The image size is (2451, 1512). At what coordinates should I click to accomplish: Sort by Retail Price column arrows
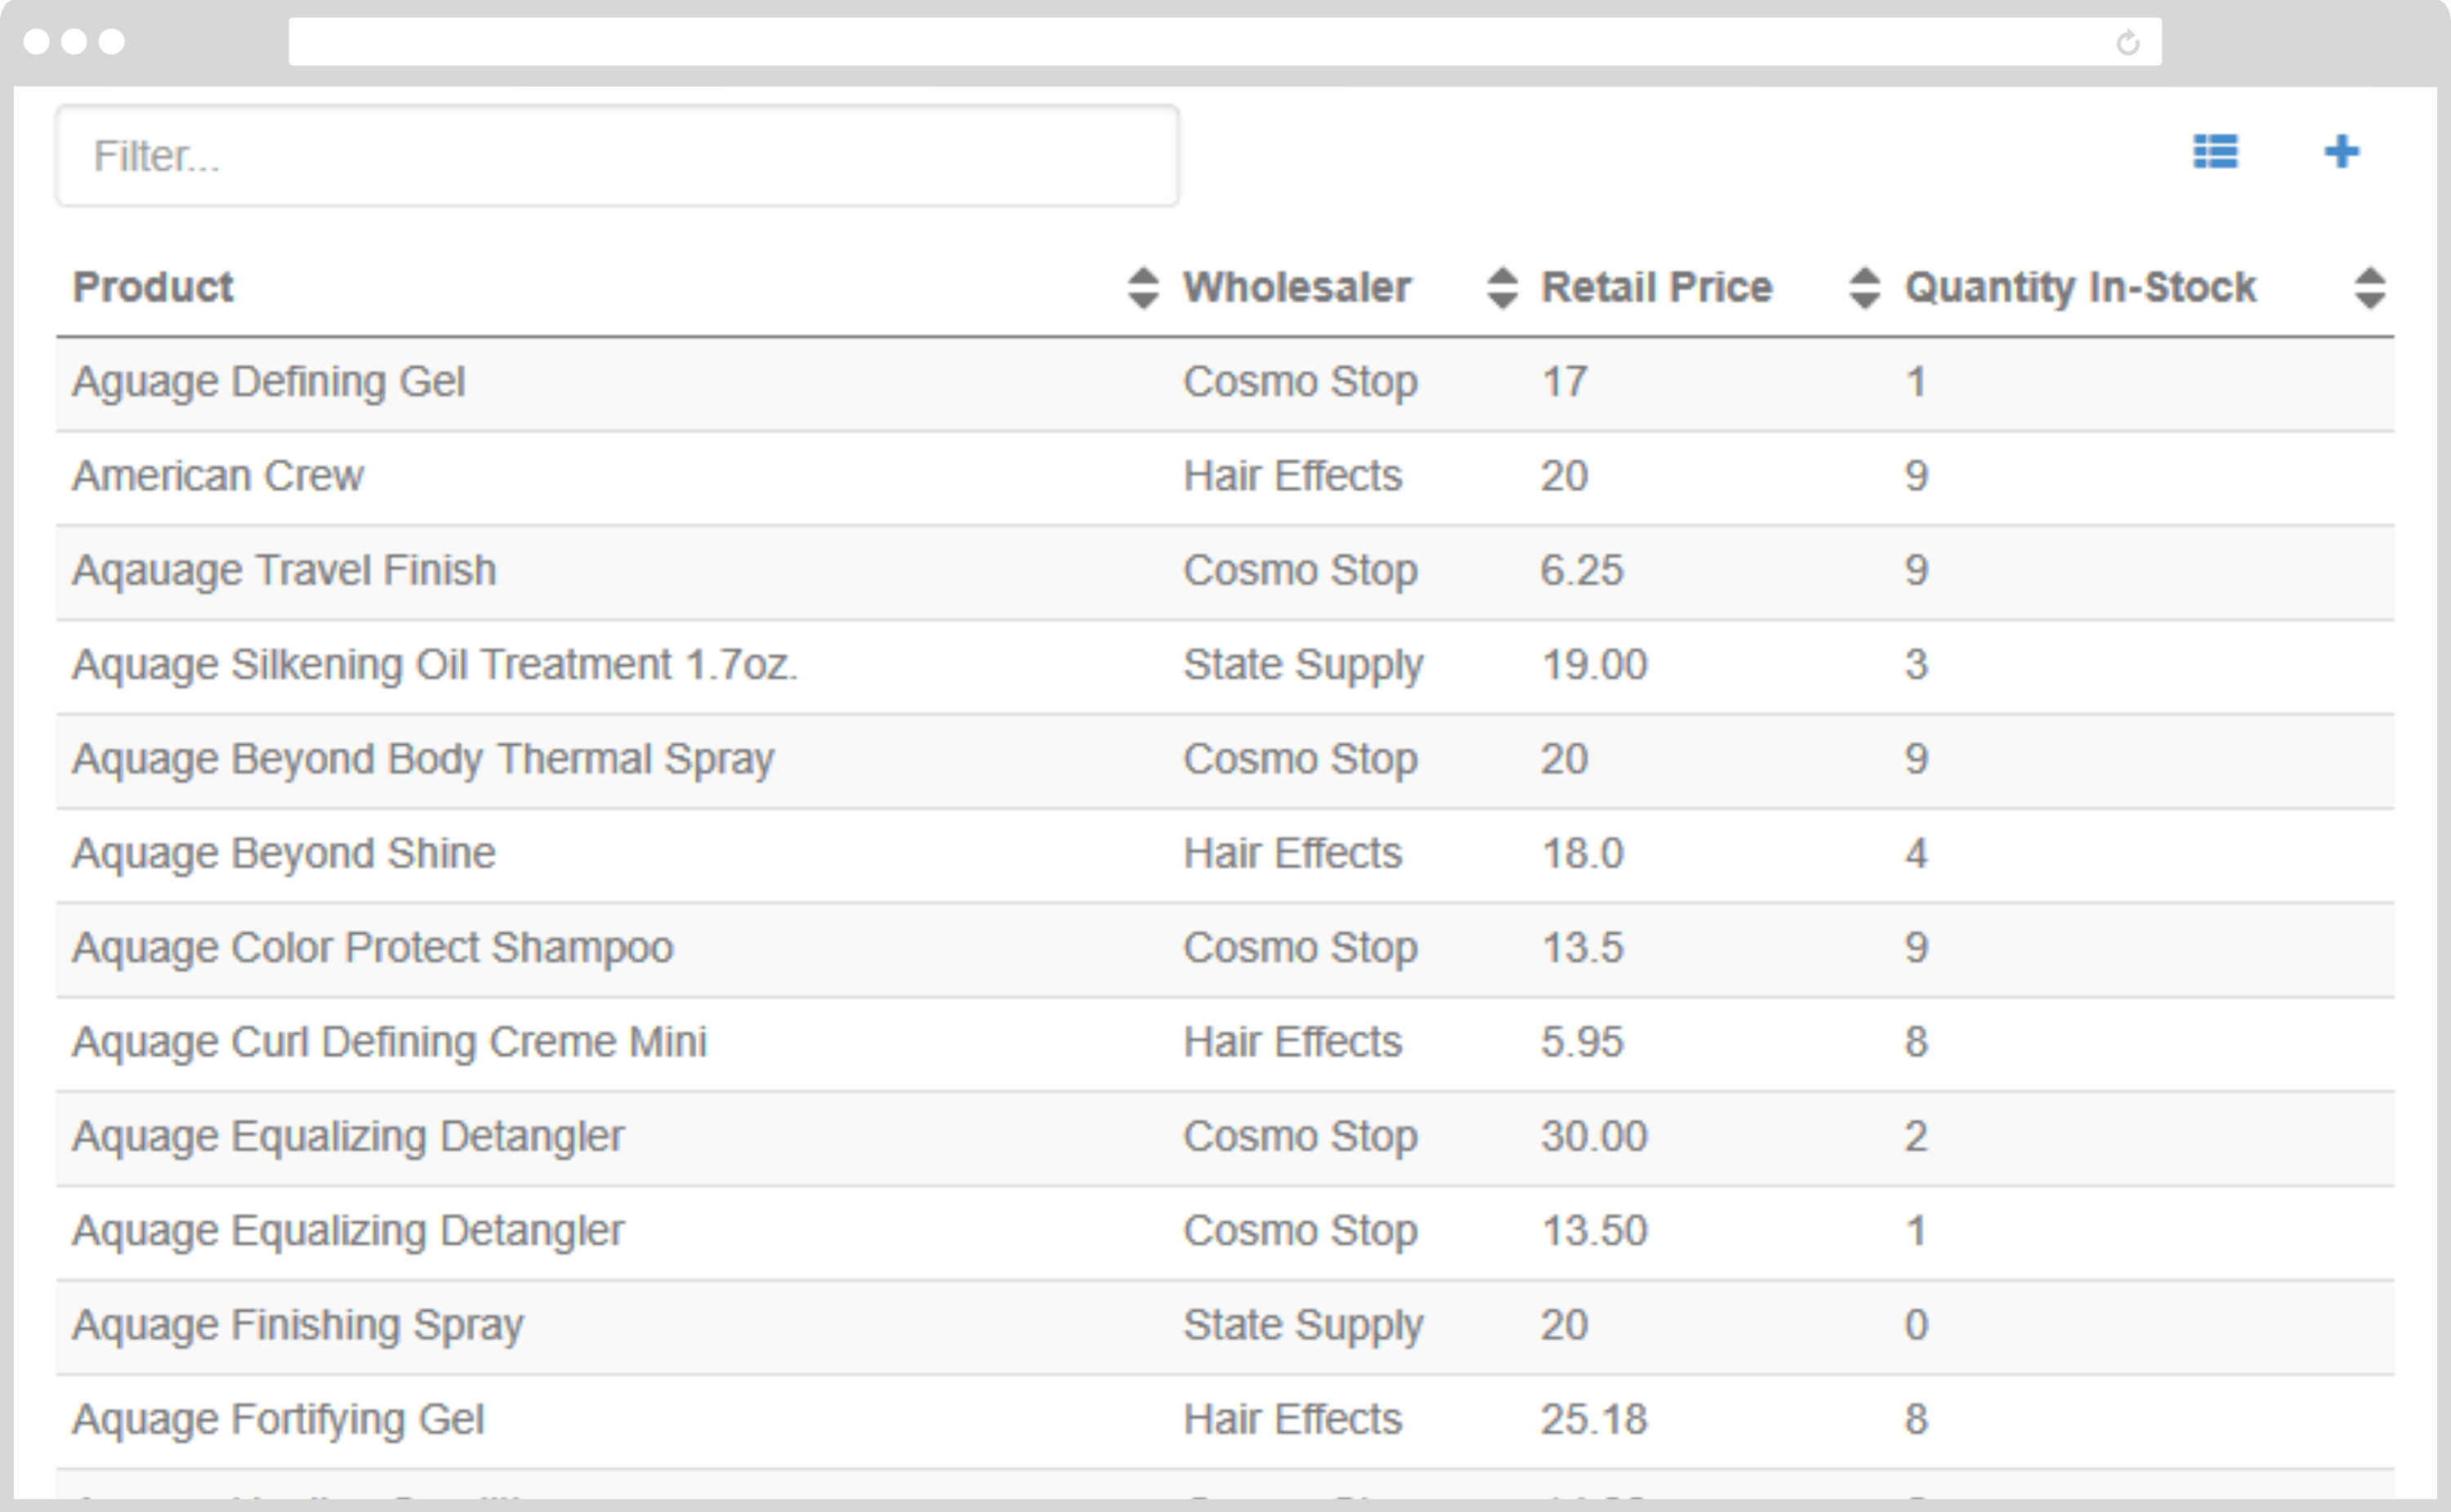(1864, 288)
